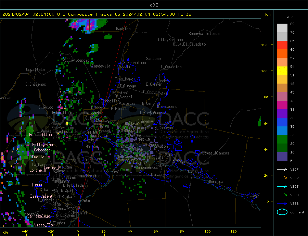Click the Potrerillos white label

pyautogui.click(x=40, y=135)
